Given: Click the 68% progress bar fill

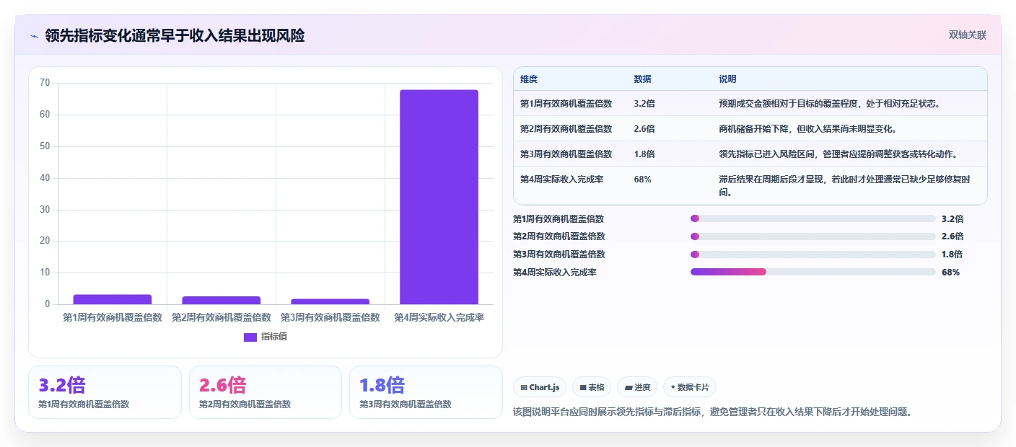Looking at the screenshot, I should (x=728, y=273).
